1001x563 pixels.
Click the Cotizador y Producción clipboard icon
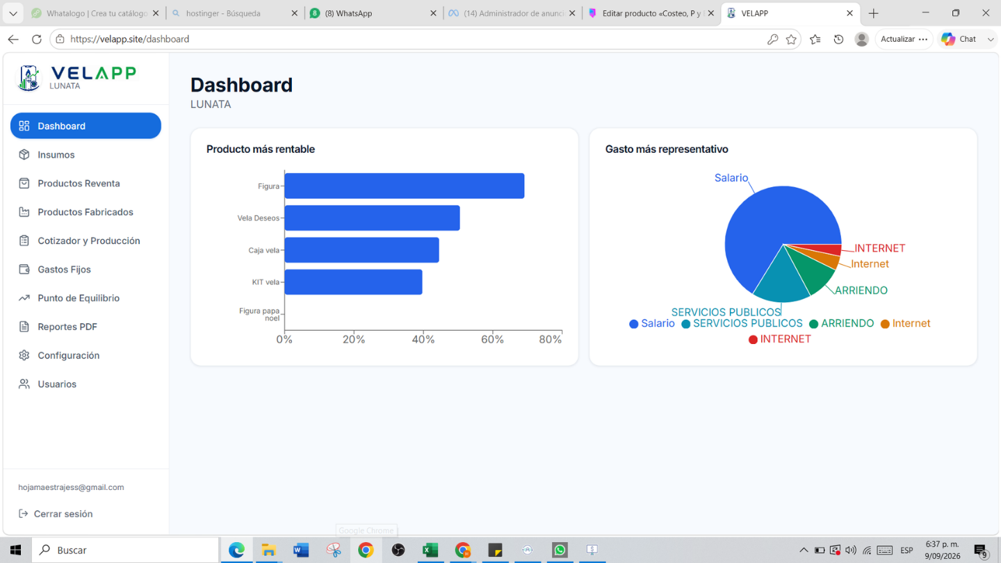tap(24, 240)
